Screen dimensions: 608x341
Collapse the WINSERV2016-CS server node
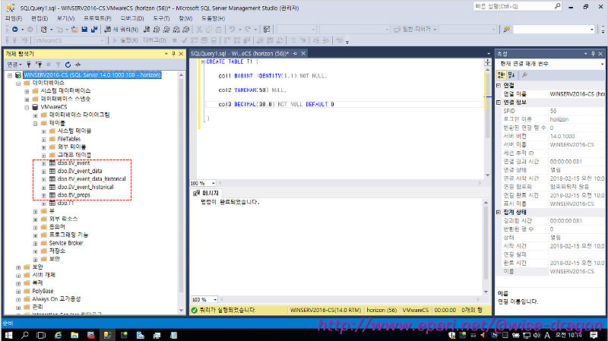point(10,75)
